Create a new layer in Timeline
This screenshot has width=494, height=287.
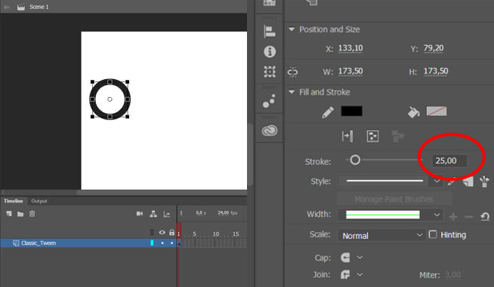coord(9,214)
